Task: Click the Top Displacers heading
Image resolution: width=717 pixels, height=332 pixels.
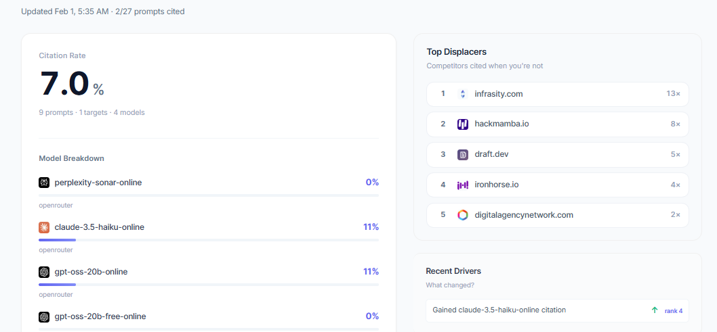Action: point(456,51)
